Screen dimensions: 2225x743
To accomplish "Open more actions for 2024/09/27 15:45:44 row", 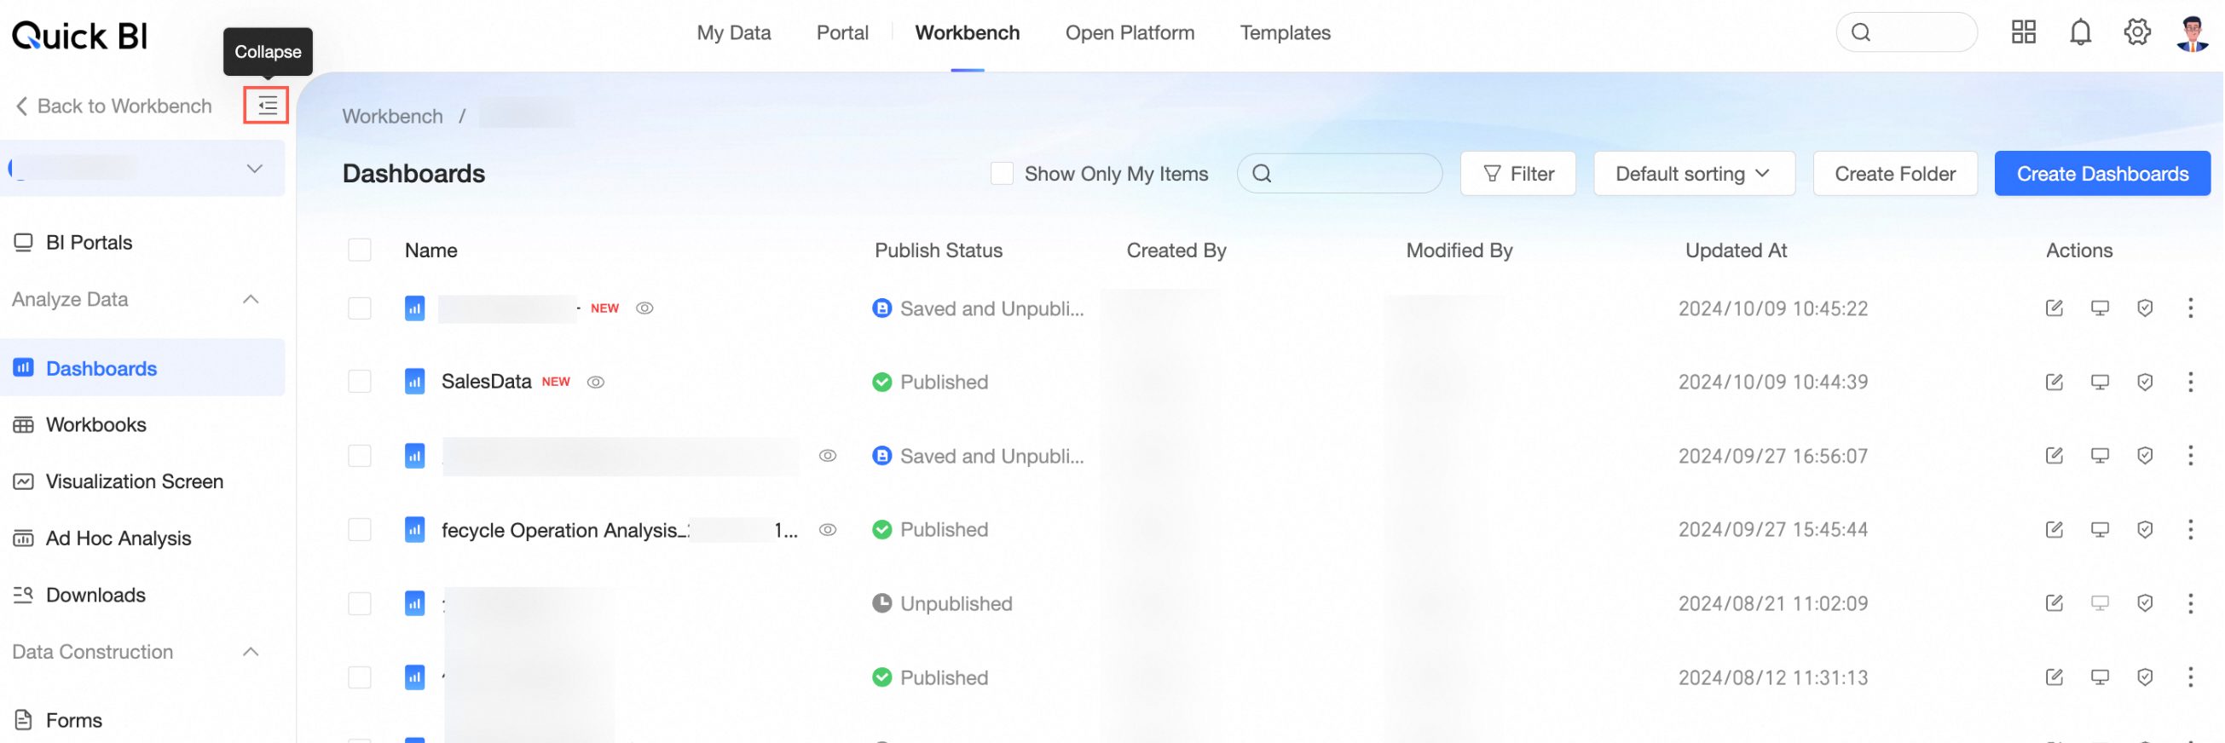I will pos(2190,530).
